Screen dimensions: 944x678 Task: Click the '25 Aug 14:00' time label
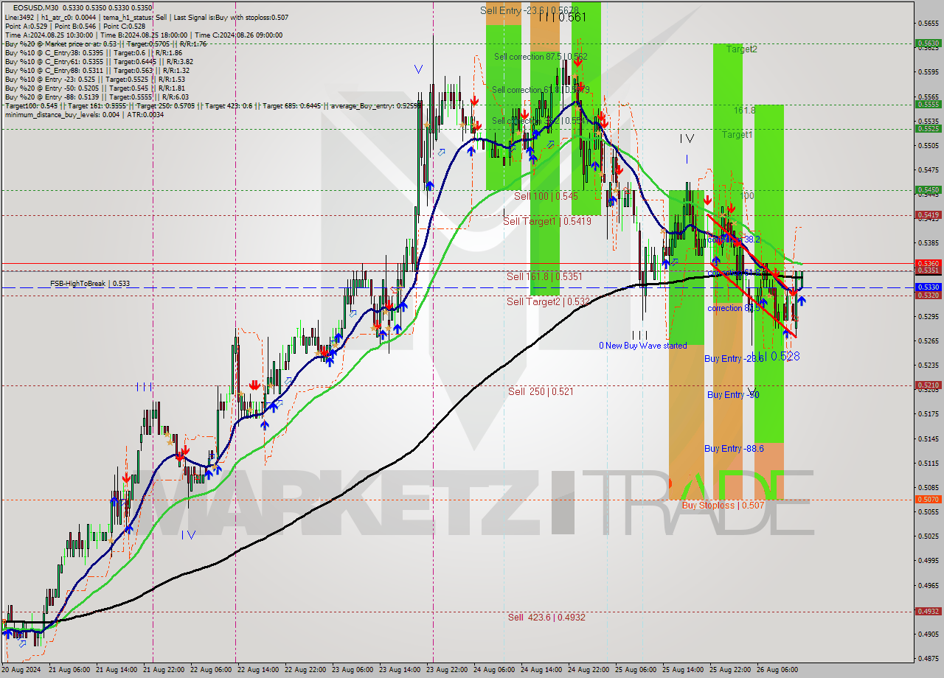tap(683, 669)
